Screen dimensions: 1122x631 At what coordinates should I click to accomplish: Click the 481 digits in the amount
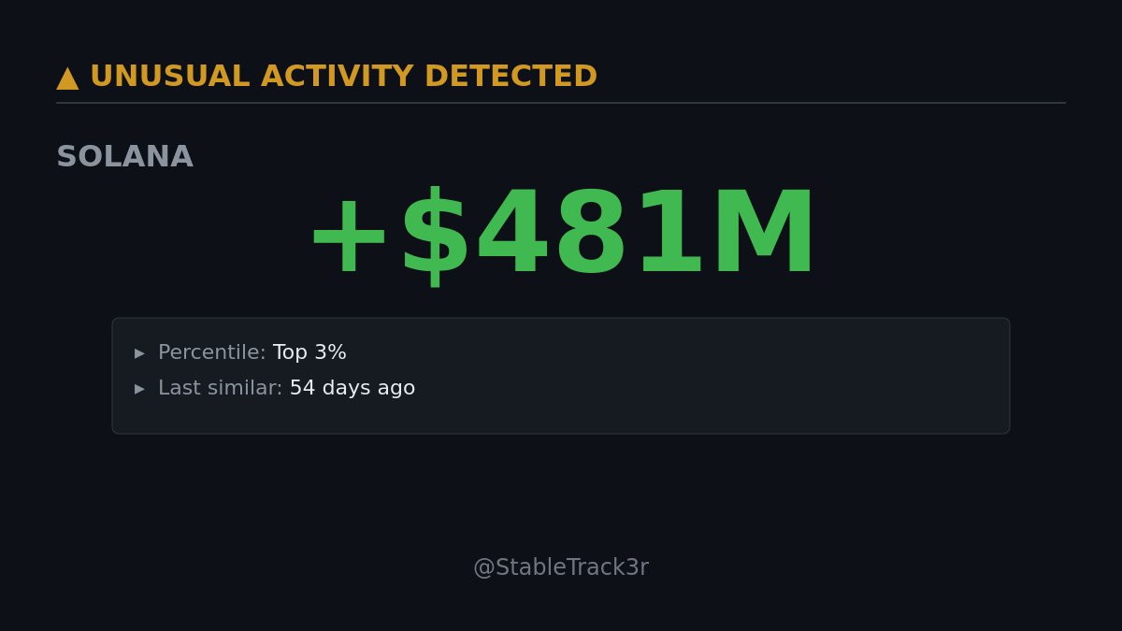click(589, 236)
